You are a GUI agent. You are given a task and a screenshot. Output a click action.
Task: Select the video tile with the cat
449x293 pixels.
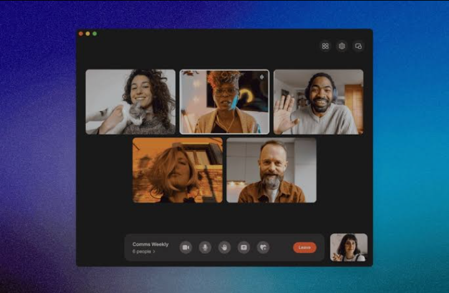(130, 102)
